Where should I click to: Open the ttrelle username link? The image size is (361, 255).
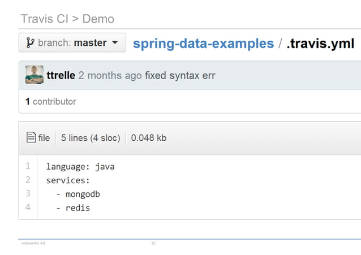tap(61, 75)
